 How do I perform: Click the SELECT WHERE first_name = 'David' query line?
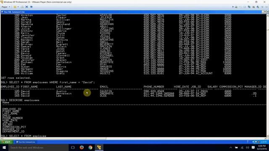pos(47,82)
